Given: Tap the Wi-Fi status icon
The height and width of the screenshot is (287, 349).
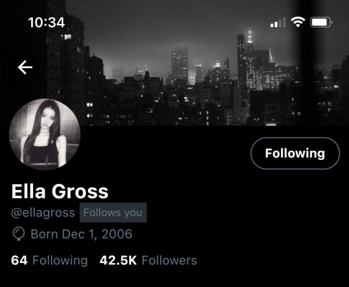Looking at the screenshot, I should point(298,22).
